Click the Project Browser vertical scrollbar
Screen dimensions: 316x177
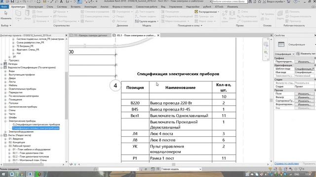pos(67,96)
